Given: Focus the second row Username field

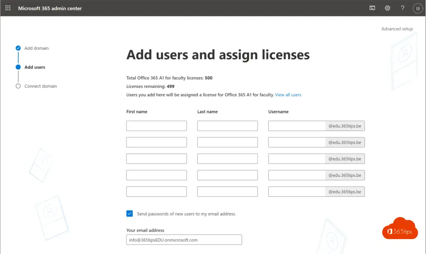Looking at the screenshot, I should coord(297,142).
